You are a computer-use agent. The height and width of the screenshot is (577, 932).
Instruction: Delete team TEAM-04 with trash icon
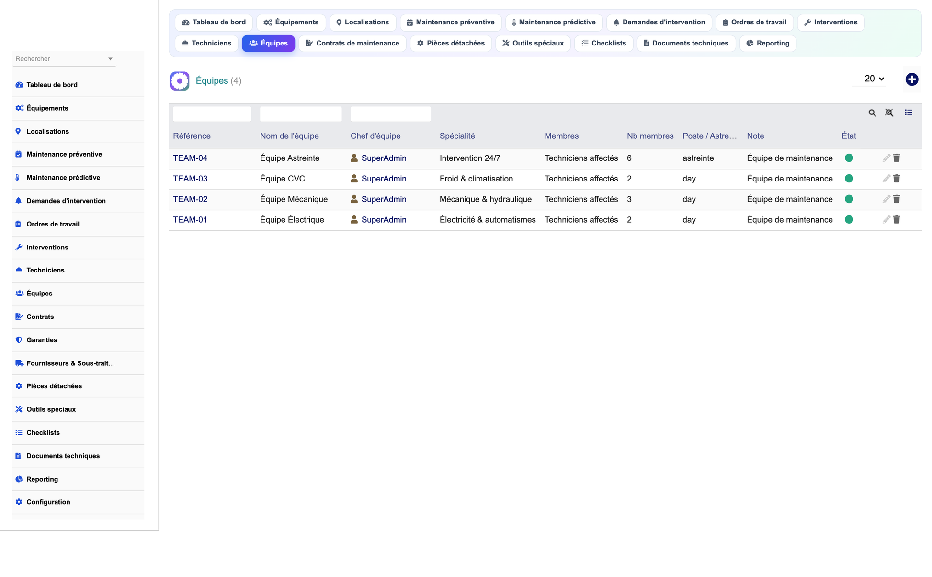(x=897, y=158)
